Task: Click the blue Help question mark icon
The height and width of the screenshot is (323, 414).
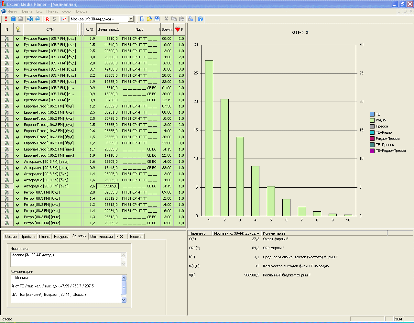Action: pyautogui.click(x=200, y=19)
